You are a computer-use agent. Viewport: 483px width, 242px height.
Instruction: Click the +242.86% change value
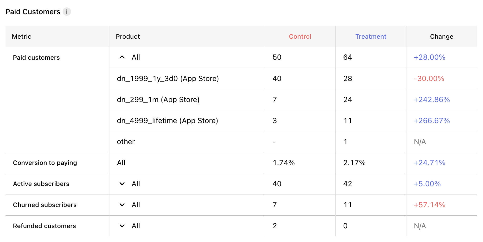[x=432, y=99]
